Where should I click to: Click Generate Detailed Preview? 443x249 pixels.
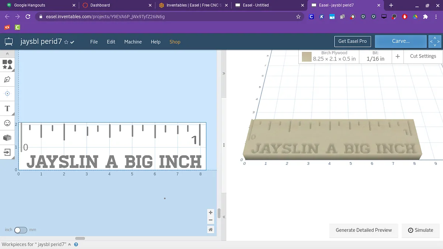[x=364, y=230]
